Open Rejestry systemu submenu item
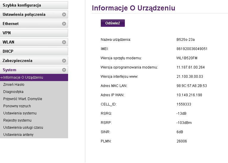 click(x=17, y=120)
